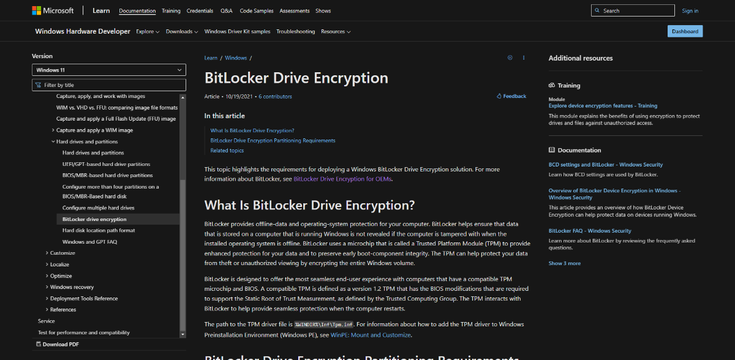Open the Credentials menu item
The image size is (735, 360).
pos(200,11)
